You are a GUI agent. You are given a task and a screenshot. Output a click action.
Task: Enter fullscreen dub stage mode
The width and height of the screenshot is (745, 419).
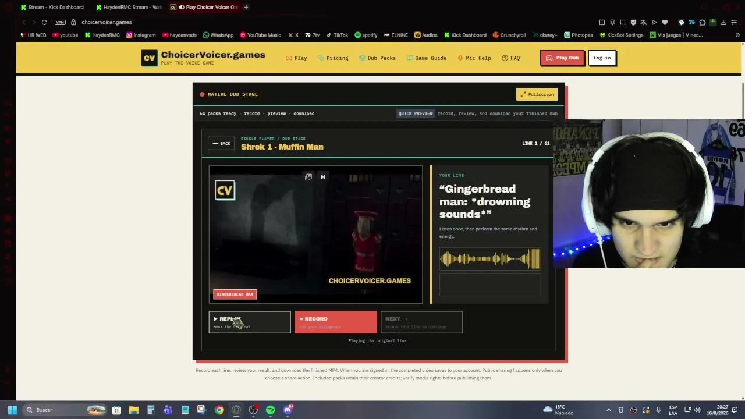pyautogui.click(x=537, y=94)
